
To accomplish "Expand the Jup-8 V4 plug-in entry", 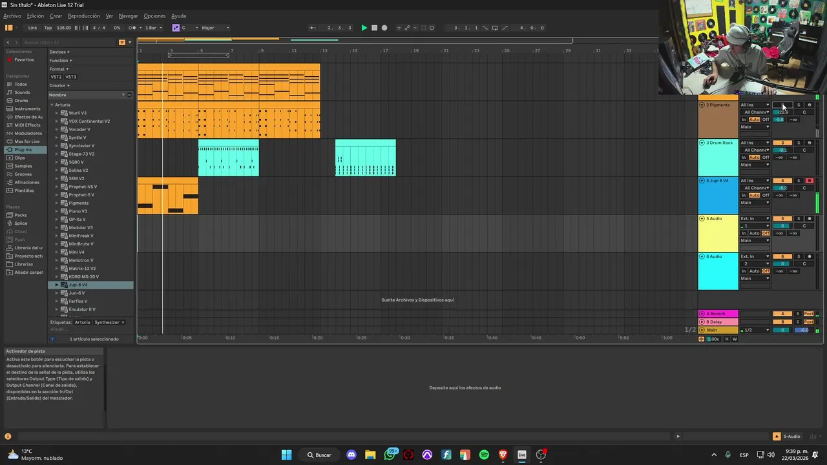I will coord(56,285).
